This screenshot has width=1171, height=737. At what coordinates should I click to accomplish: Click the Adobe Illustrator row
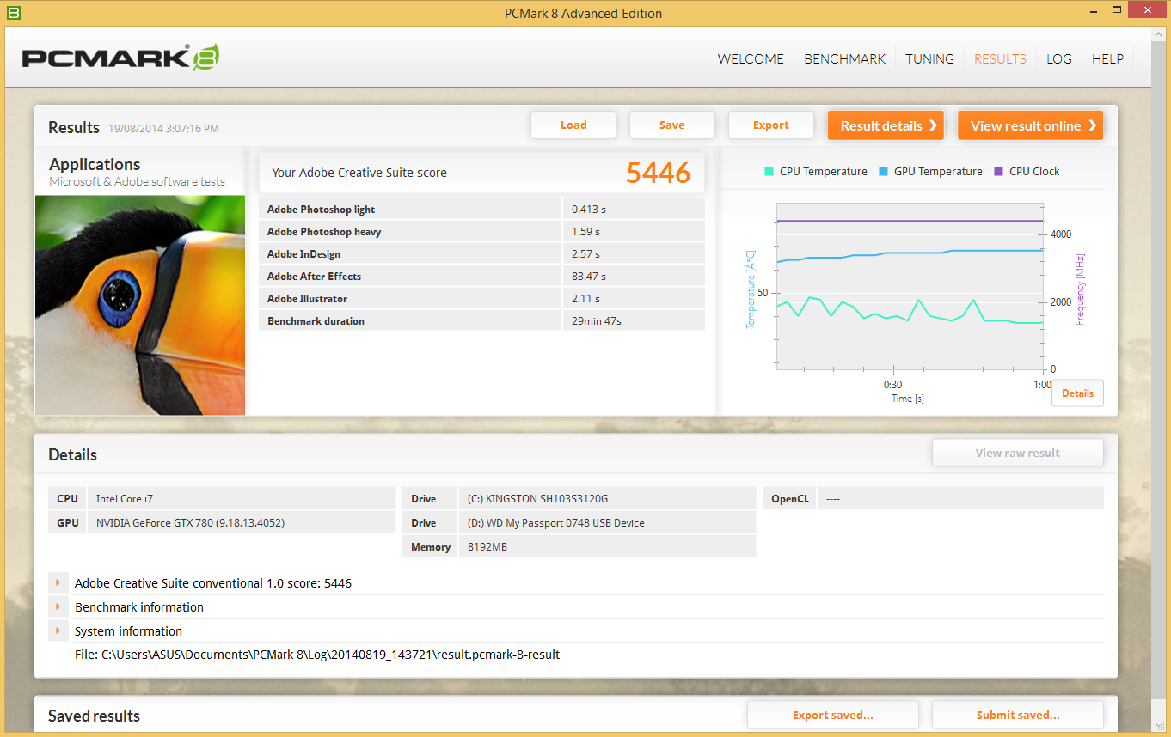click(481, 298)
